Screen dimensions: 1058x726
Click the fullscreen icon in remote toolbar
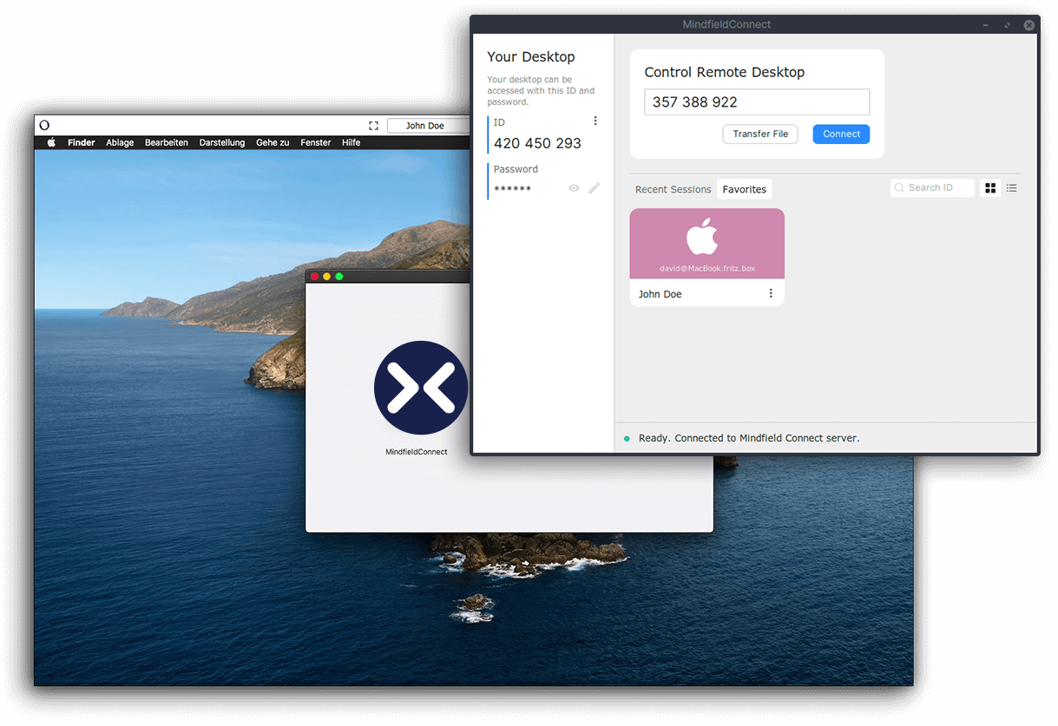373,126
